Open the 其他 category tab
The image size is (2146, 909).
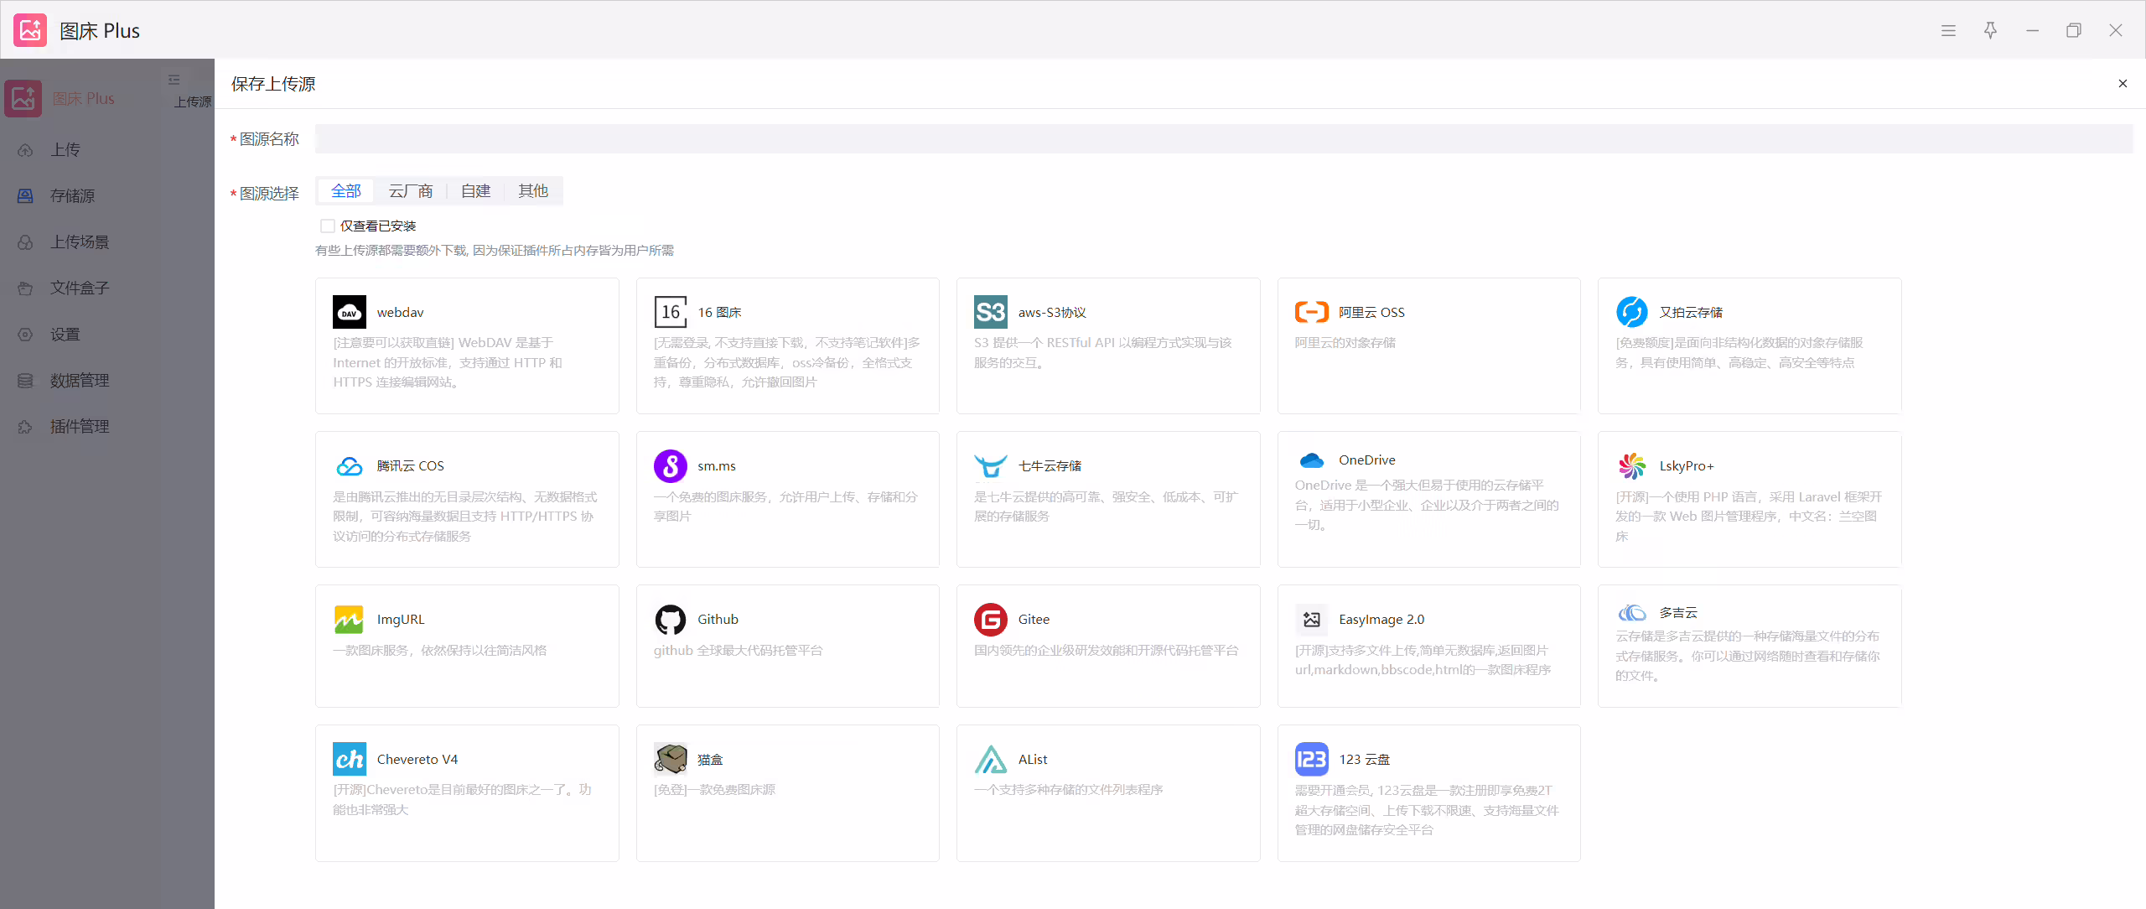coord(532,191)
